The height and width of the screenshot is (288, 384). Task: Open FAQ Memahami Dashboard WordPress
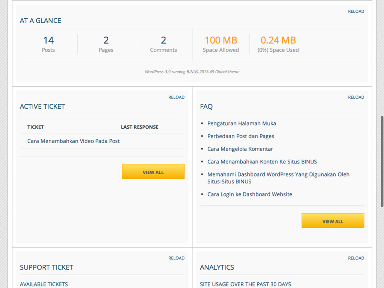coord(278,174)
